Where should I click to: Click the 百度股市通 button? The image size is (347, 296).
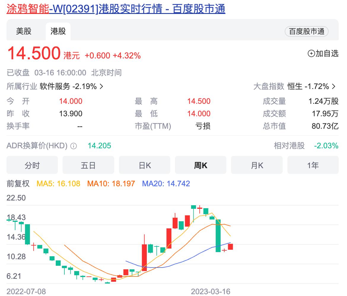pyautogui.click(x=306, y=31)
